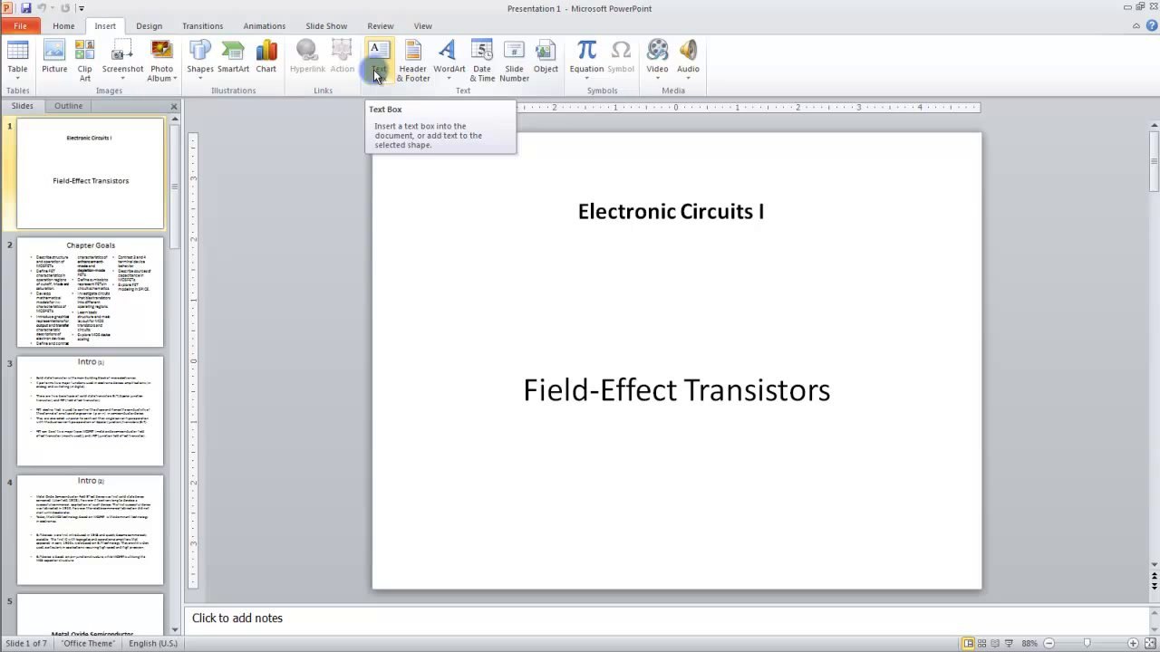Expand the Screenshot dropdown arrow
Screen dimensions: 1160x652
[x=122, y=78]
